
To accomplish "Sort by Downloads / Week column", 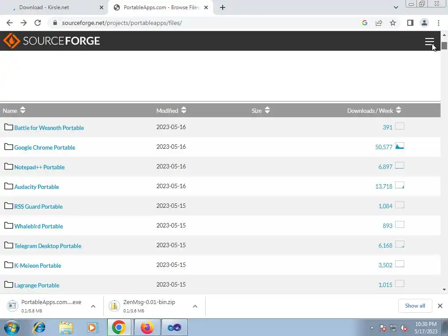I will (x=374, y=111).
